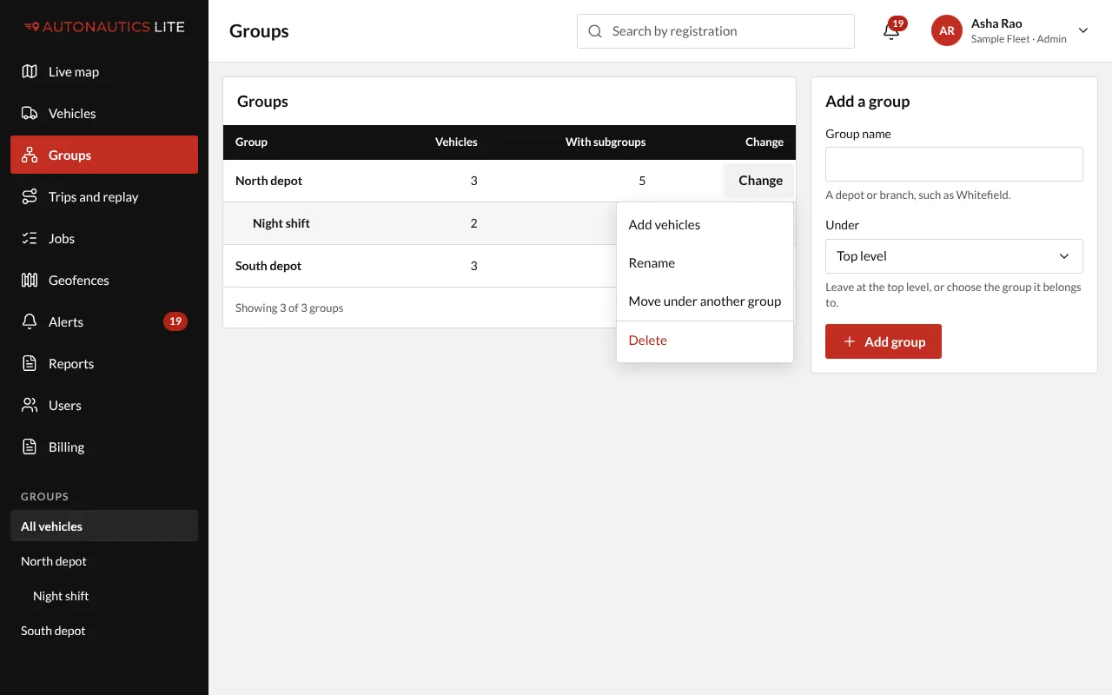Click the Alerts bell icon in sidebar
The width and height of the screenshot is (1112, 695).
pos(30,321)
